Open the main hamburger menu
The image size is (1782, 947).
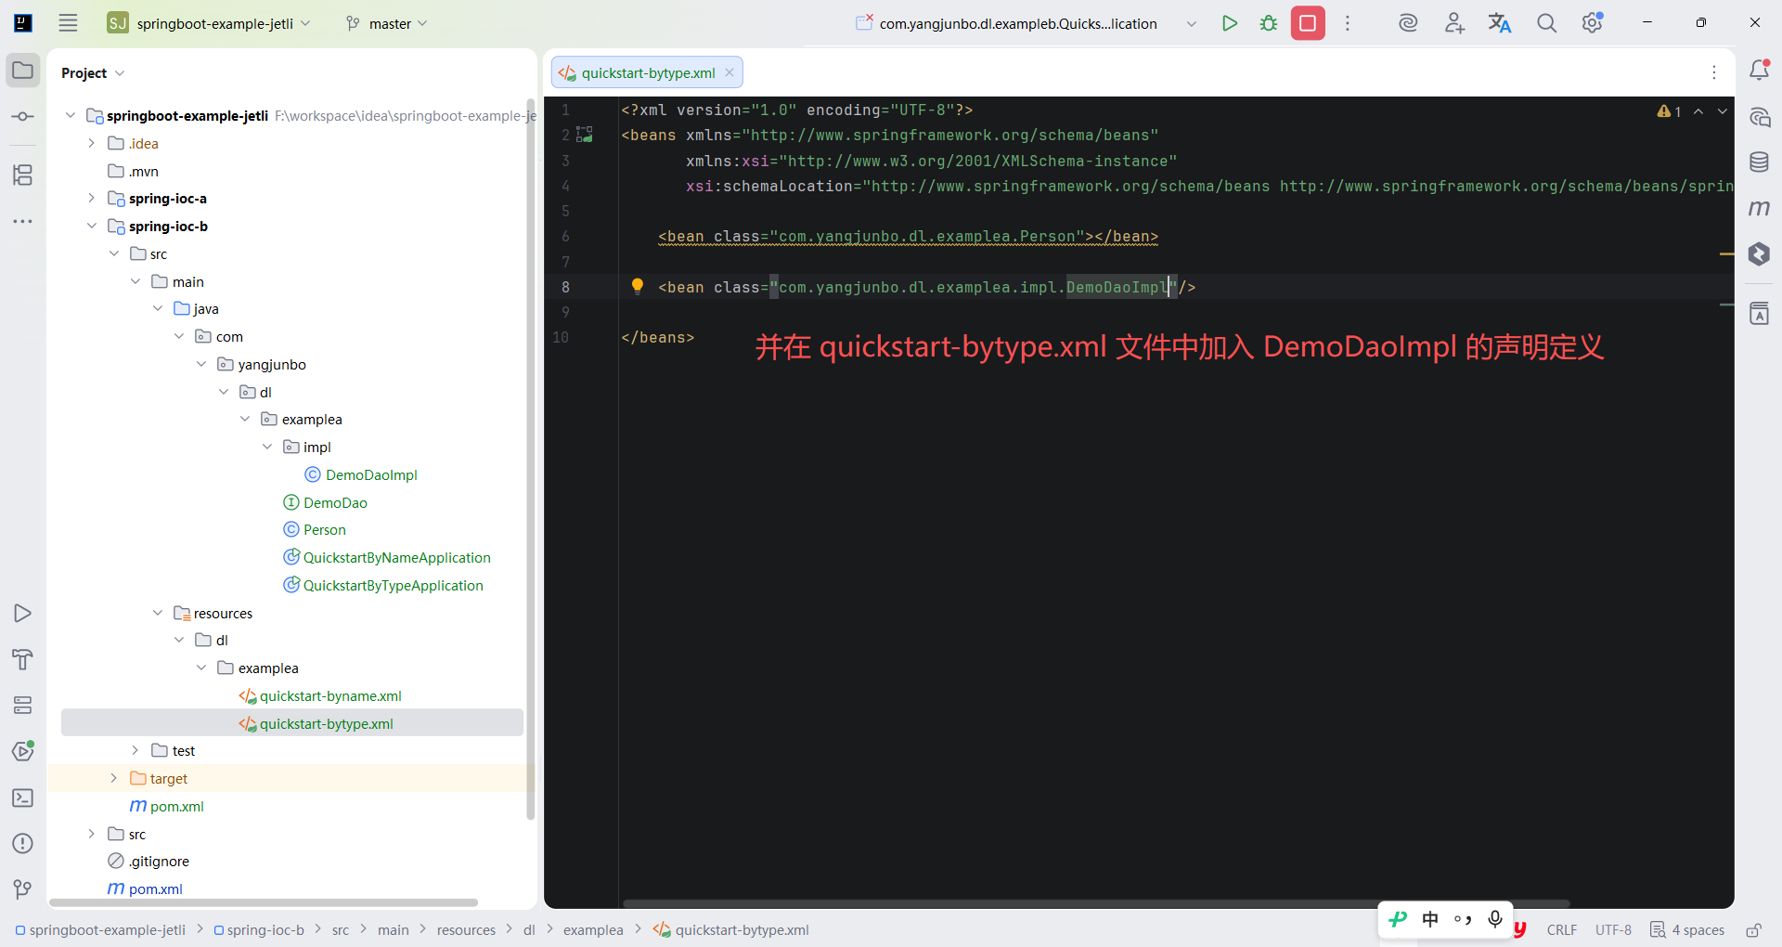(68, 23)
